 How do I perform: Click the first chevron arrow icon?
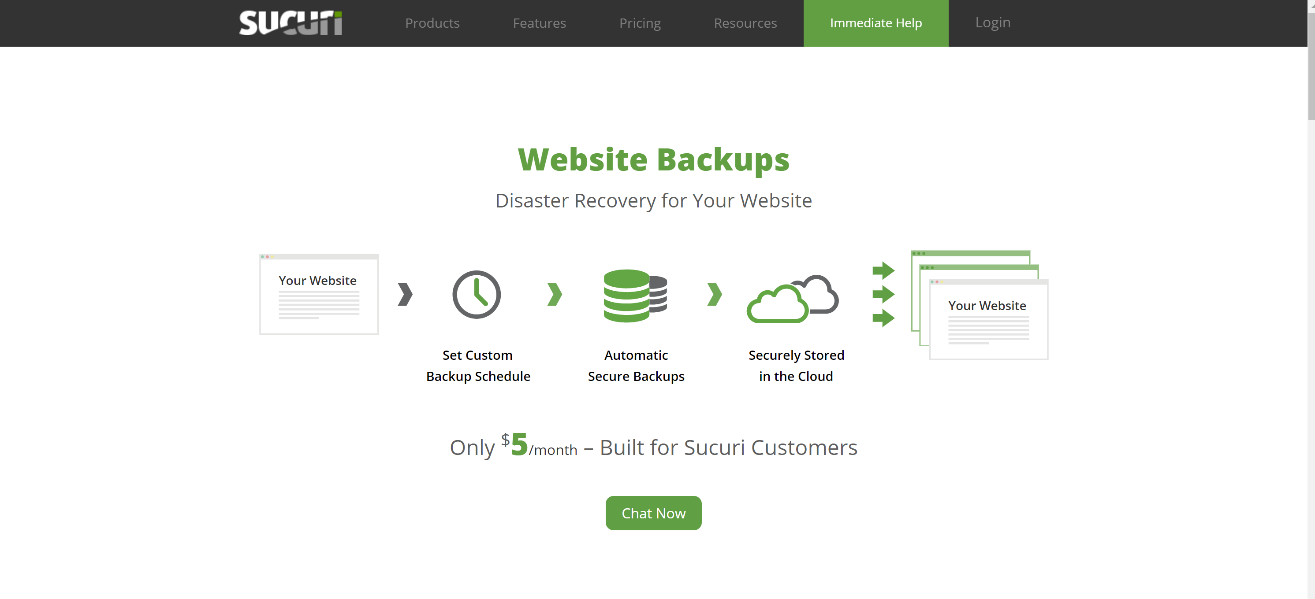click(x=406, y=294)
